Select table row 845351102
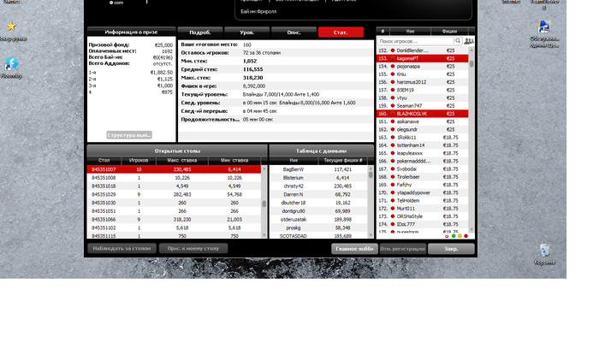Viewport: 599px width, 337px height. click(x=175, y=228)
